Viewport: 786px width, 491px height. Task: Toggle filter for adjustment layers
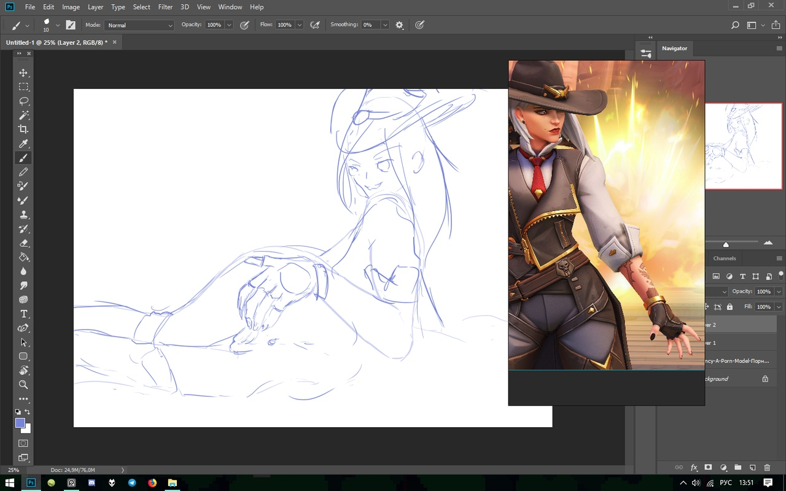(x=730, y=276)
